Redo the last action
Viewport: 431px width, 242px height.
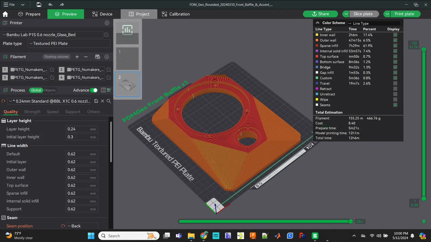(62, 5)
